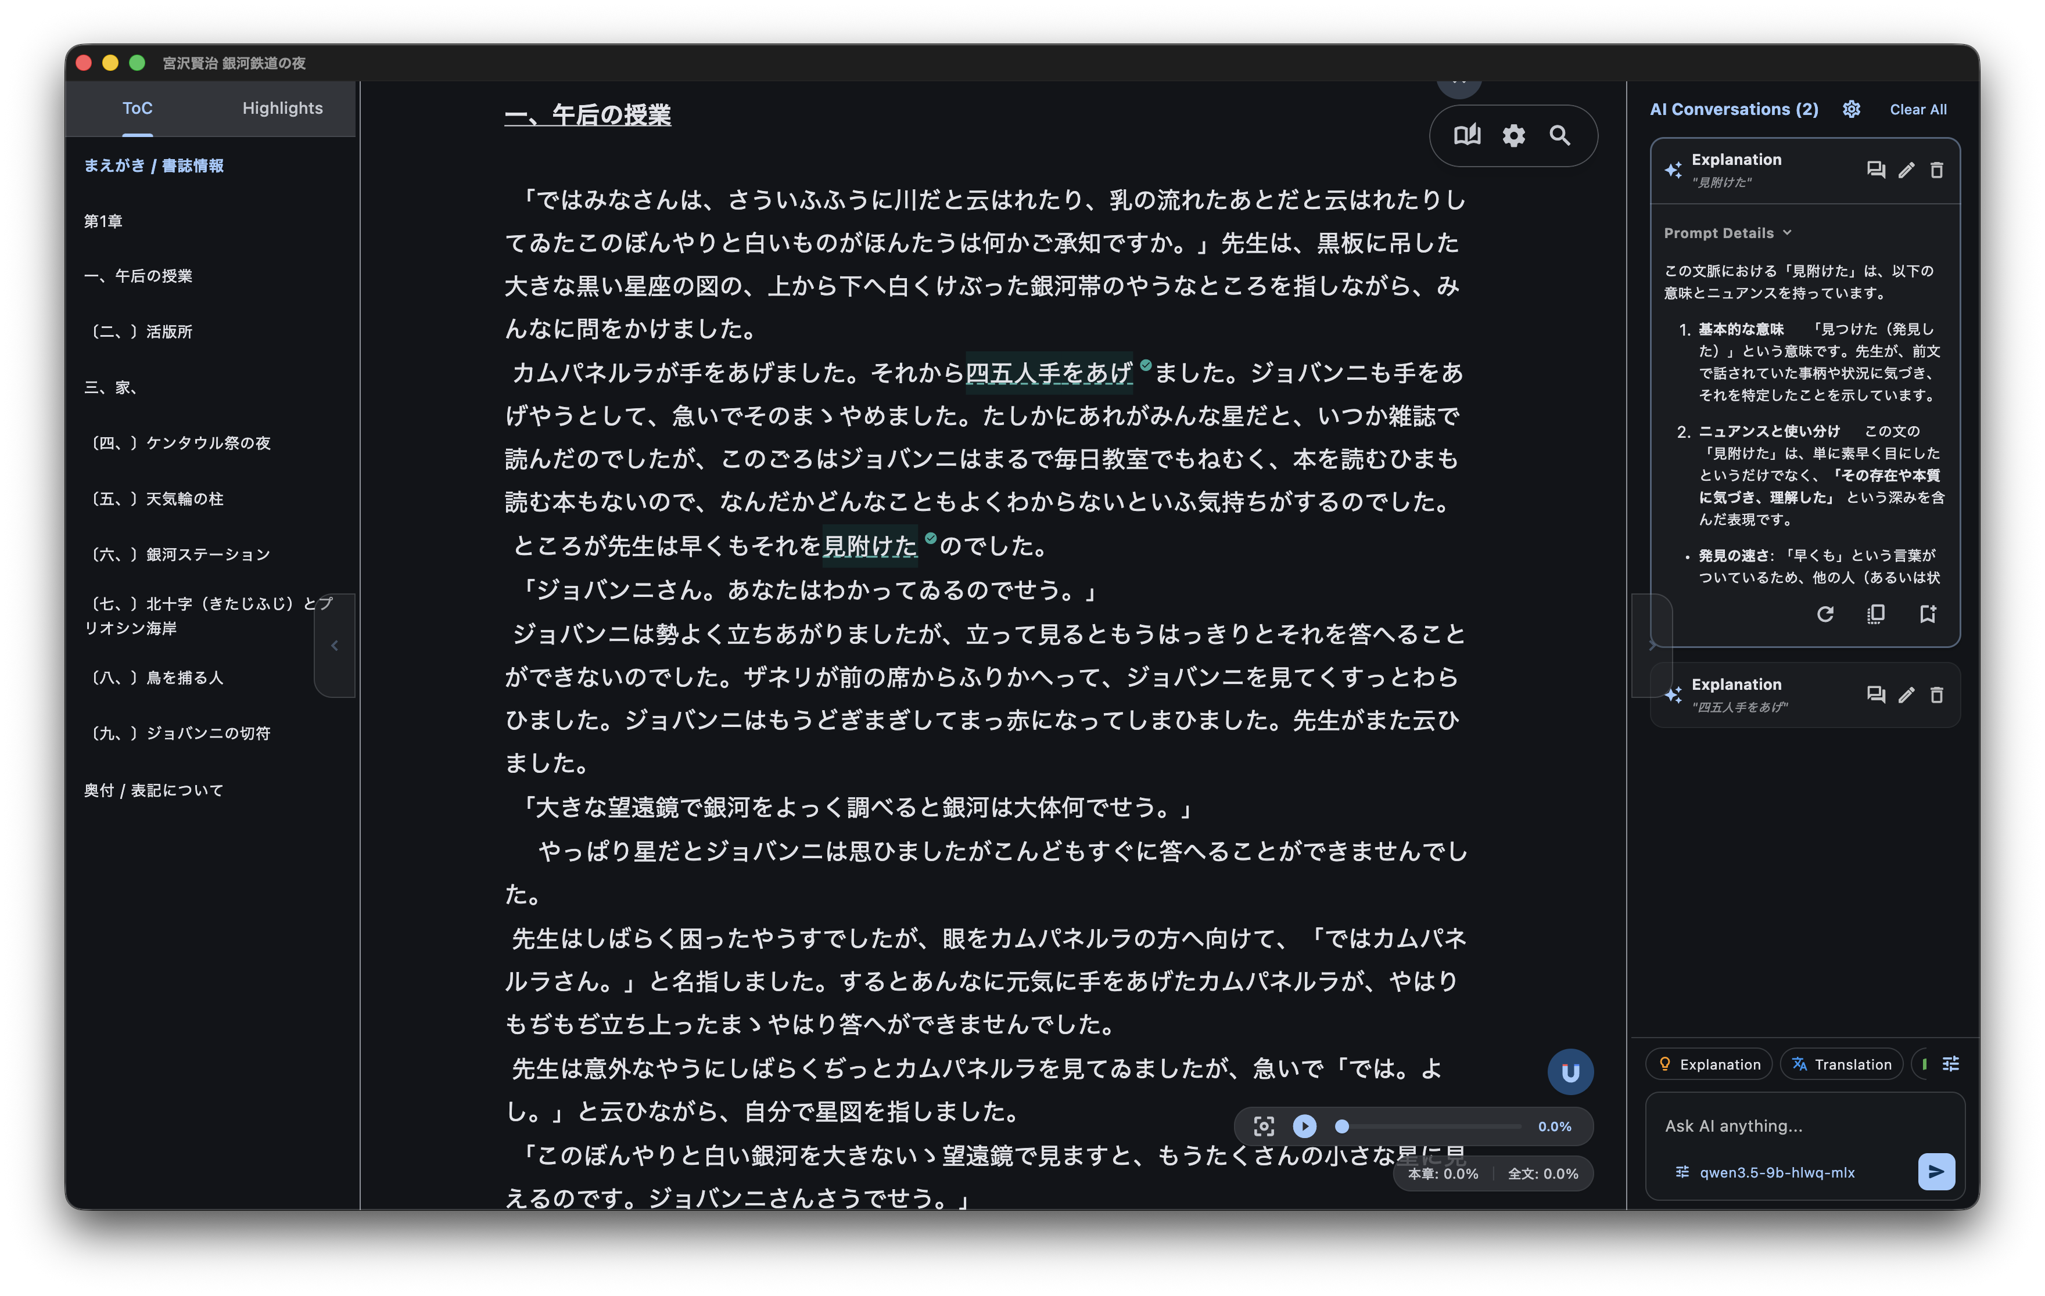The width and height of the screenshot is (2045, 1296).
Task: Open AI Conversations settings gear
Action: point(1852,110)
